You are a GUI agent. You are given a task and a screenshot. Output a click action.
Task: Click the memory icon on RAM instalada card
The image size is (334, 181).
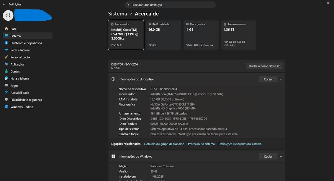pos(150,24)
